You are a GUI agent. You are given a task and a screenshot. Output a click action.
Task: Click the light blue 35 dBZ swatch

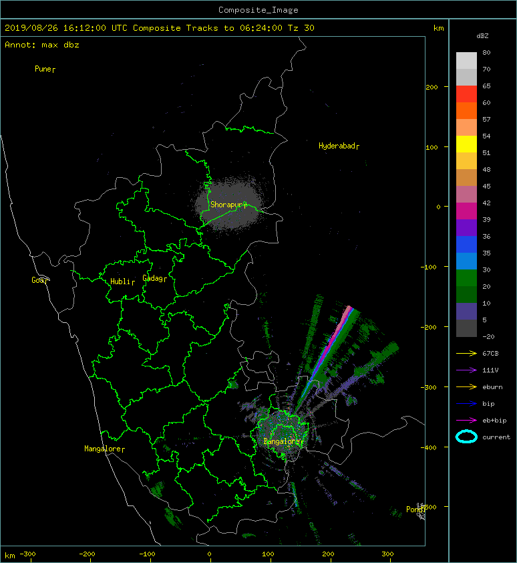tap(466, 261)
